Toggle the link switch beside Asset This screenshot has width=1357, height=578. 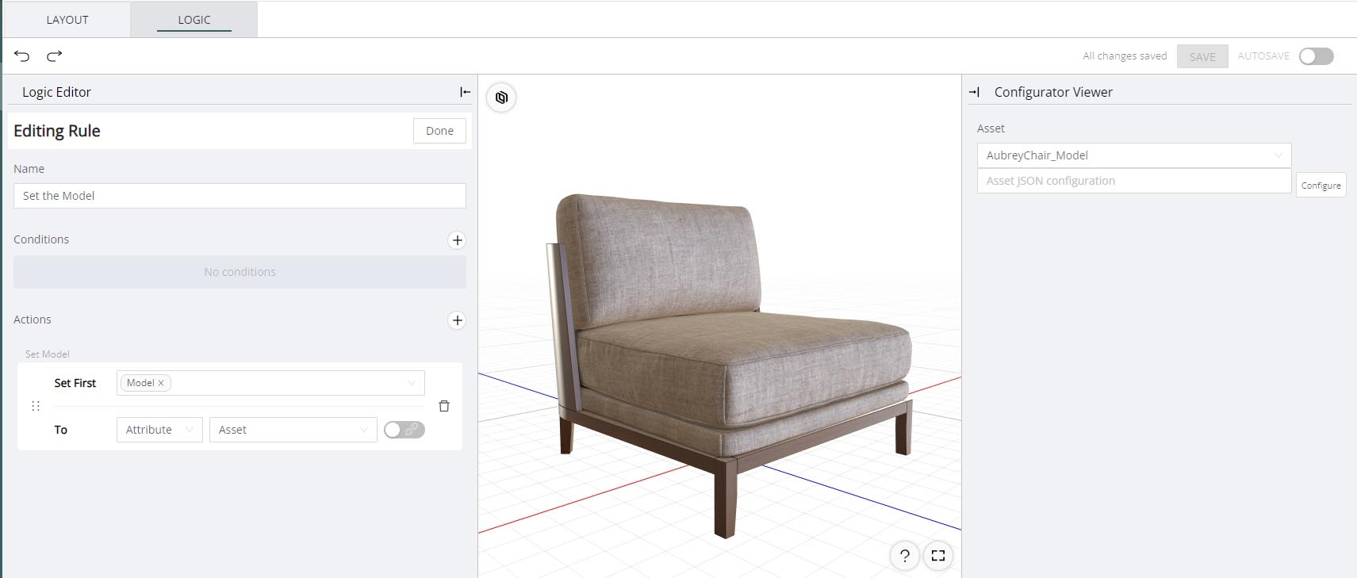tap(404, 430)
